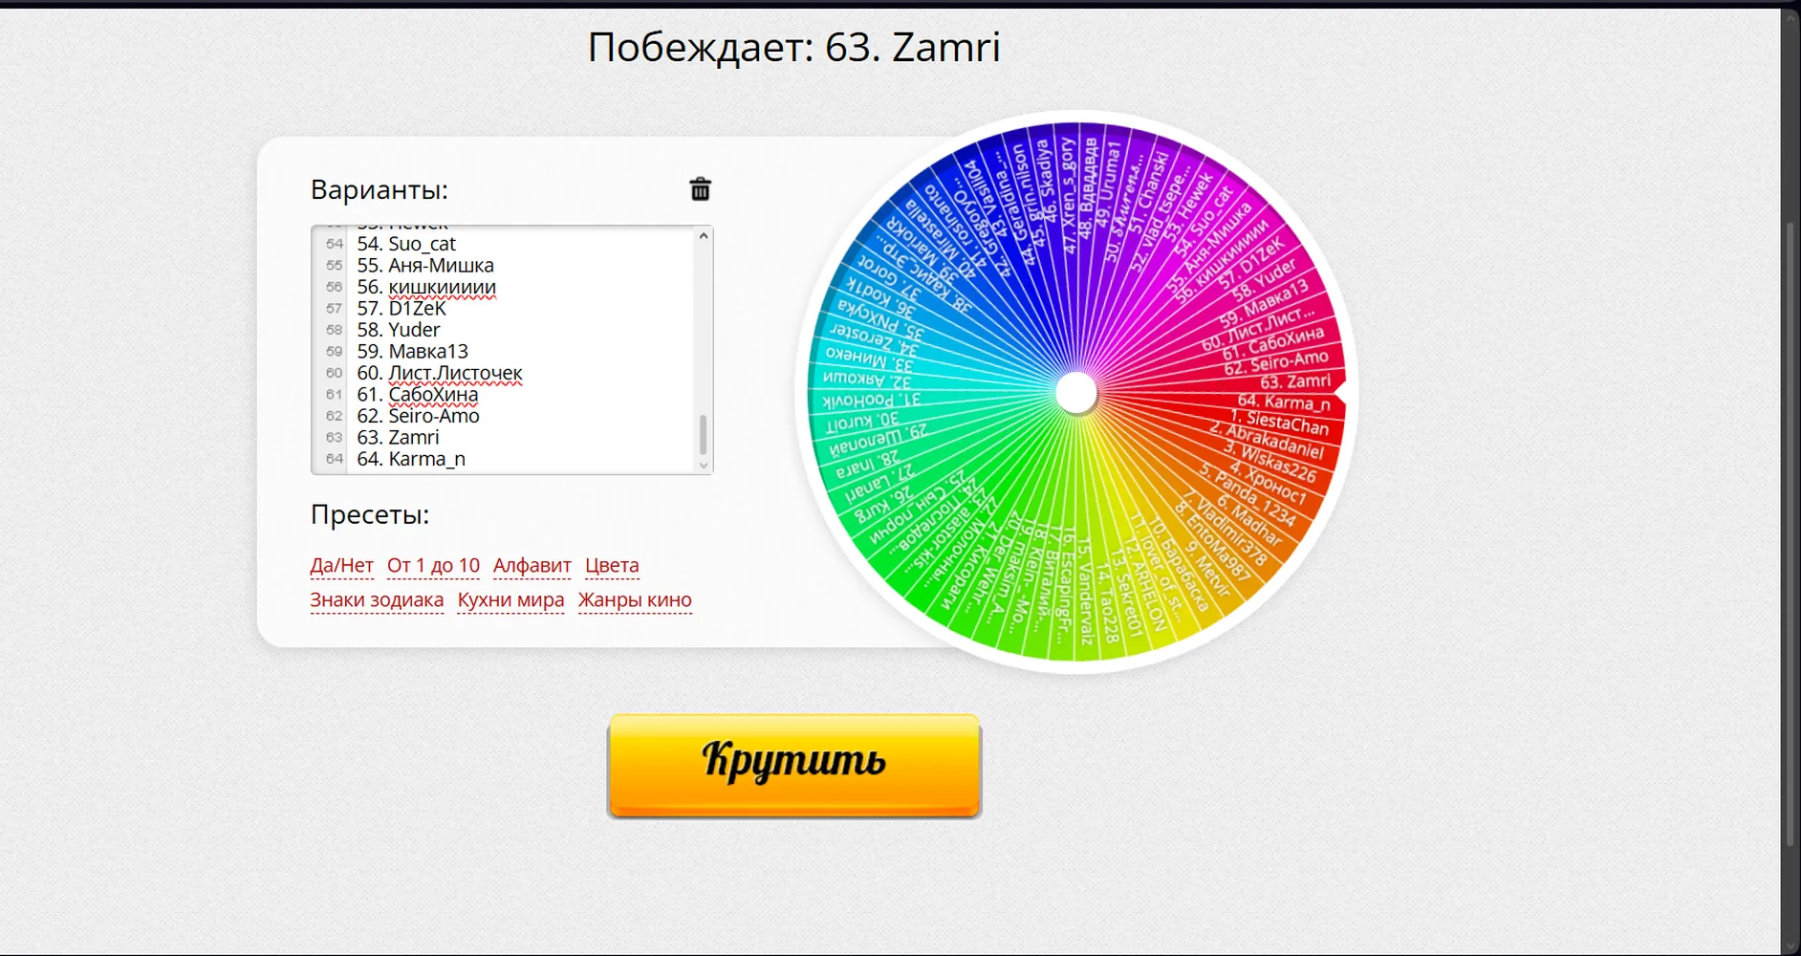Screen dimensions: 1801x956
Task: Click the "61. СабоХина" wheel segment
Action: click(x=1272, y=342)
